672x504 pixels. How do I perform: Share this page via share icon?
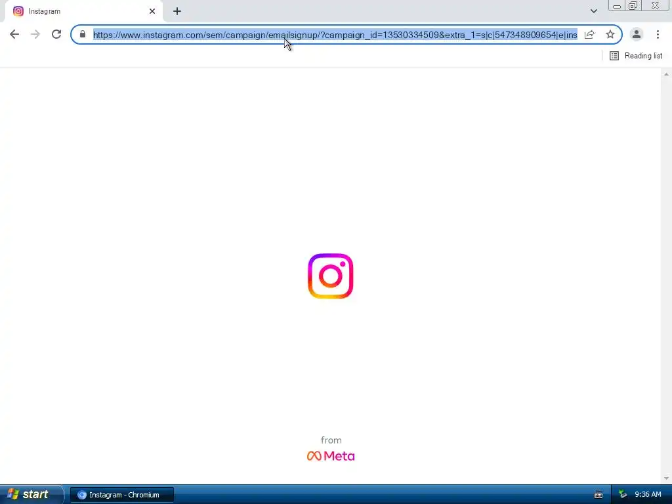tap(589, 34)
